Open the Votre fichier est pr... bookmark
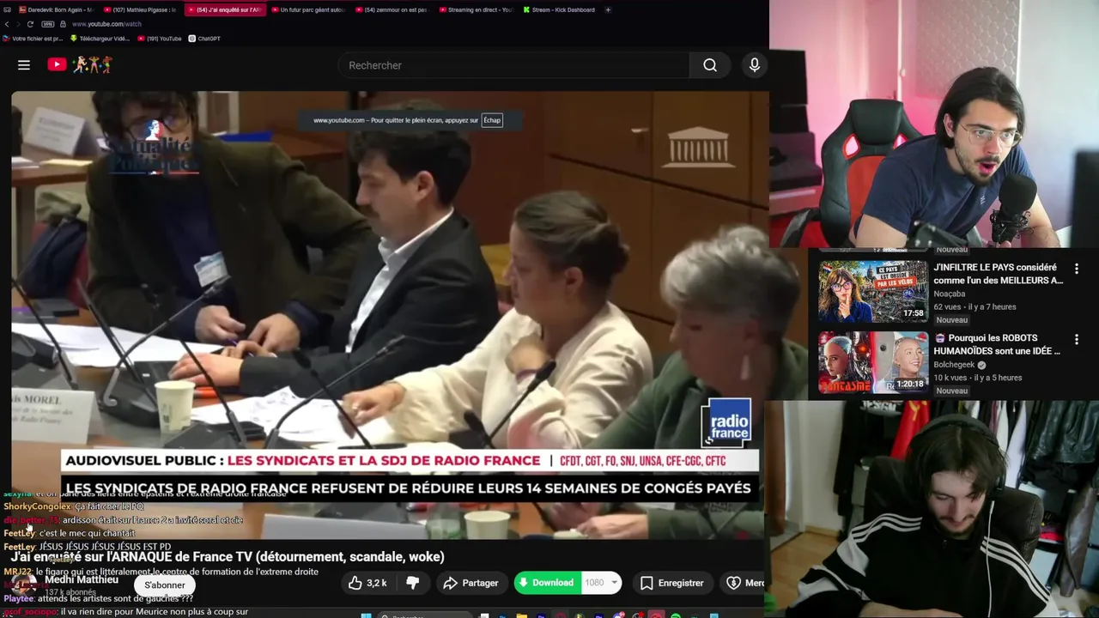1099x618 pixels. click(x=33, y=39)
